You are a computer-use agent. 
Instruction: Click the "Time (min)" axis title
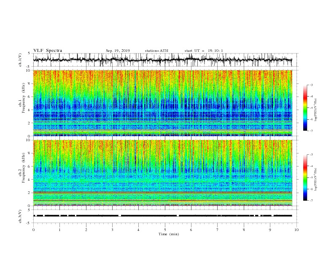[x=169, y=234]
